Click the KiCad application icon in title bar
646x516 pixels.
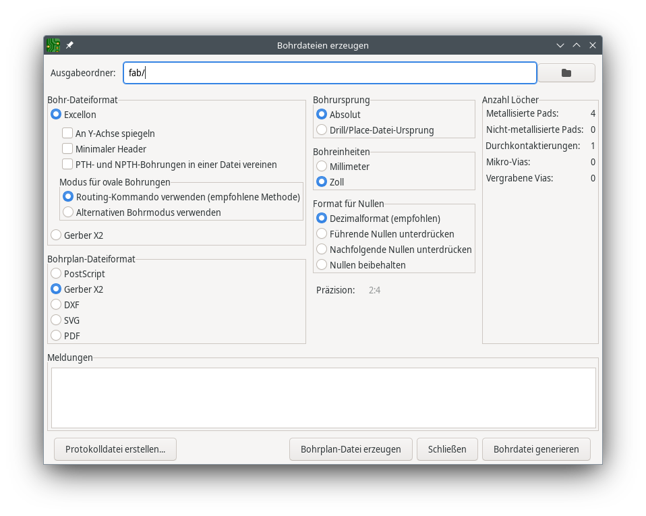(x=53, y=45)
